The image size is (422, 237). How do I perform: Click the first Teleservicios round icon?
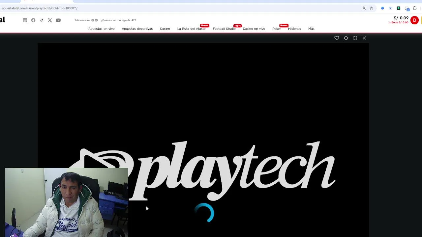pos(93,20)
